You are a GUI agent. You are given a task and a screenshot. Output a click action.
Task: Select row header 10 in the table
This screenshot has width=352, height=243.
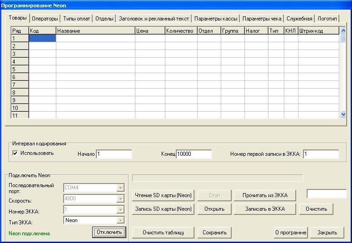pos(20,108)
